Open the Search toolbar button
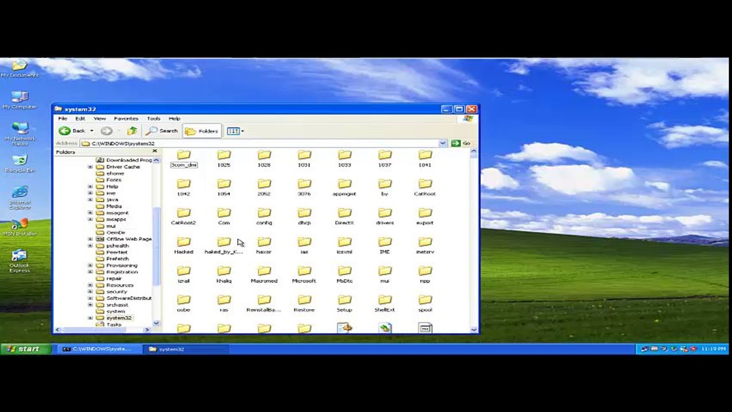732x412 pixels. tap(162, 131)
